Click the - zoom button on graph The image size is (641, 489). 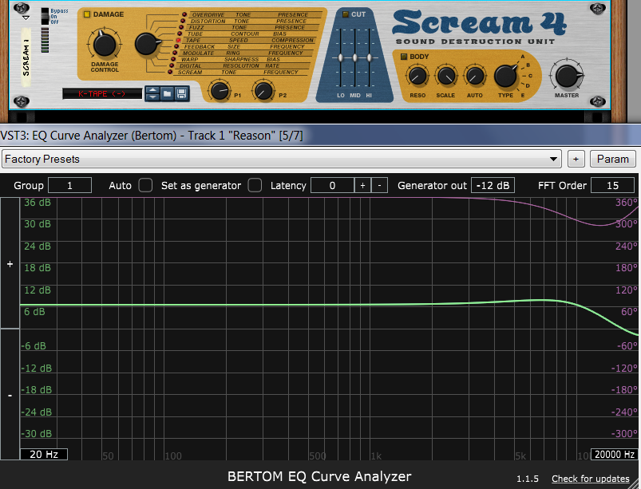point(10,396)
